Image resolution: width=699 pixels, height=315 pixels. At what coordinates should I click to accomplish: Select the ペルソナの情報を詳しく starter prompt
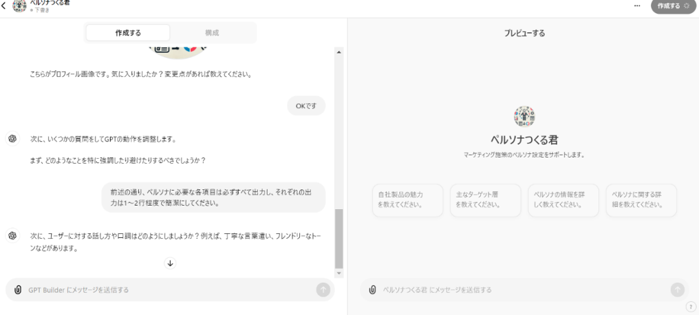563,201
